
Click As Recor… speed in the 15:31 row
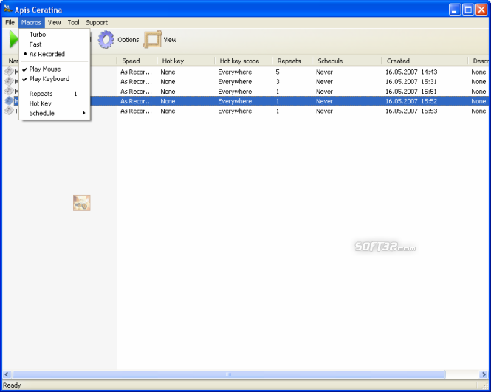point(136,81)
